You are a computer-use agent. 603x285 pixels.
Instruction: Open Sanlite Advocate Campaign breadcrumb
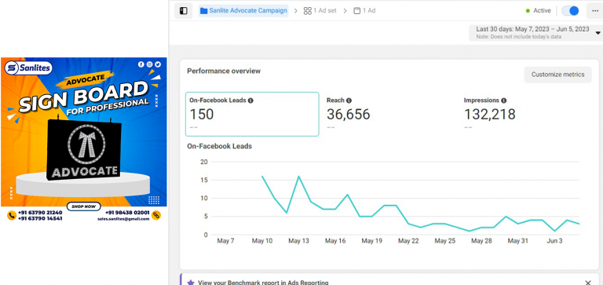click(244, 11)
